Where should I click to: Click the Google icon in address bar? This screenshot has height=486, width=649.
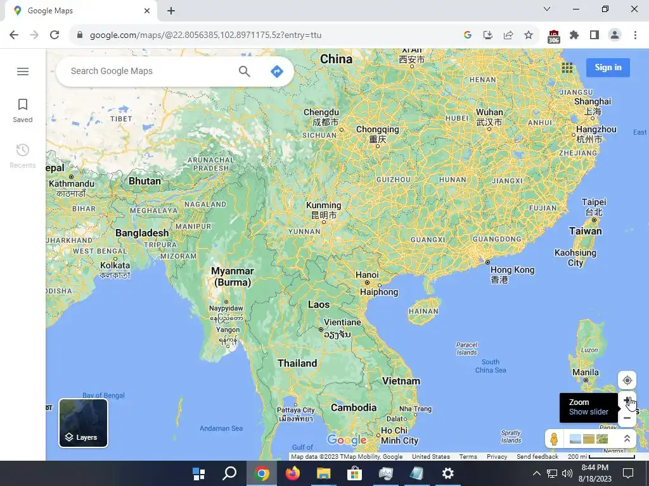(x=467, y=35)
